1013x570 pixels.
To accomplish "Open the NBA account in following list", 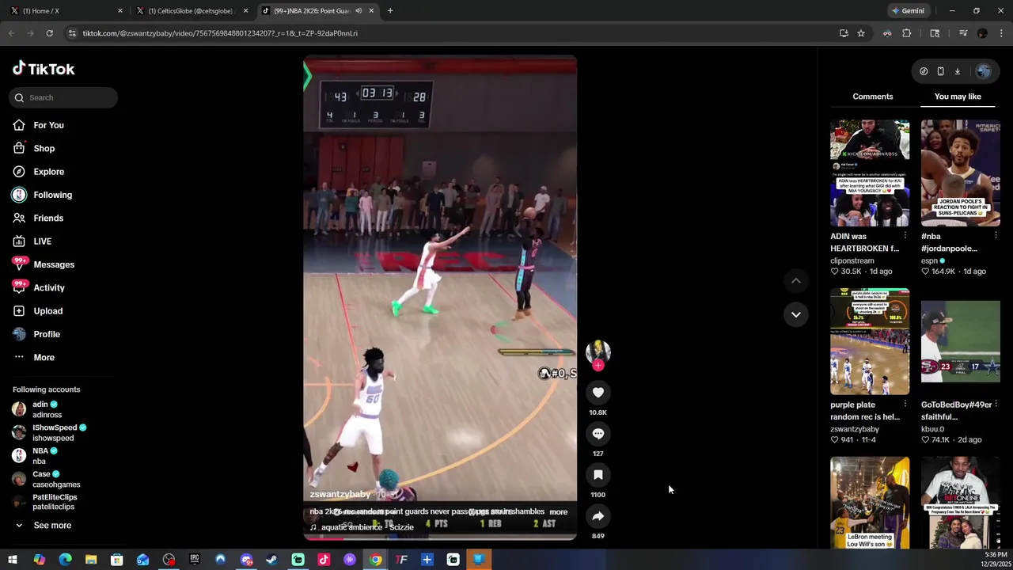I will [x=36, y=456].
